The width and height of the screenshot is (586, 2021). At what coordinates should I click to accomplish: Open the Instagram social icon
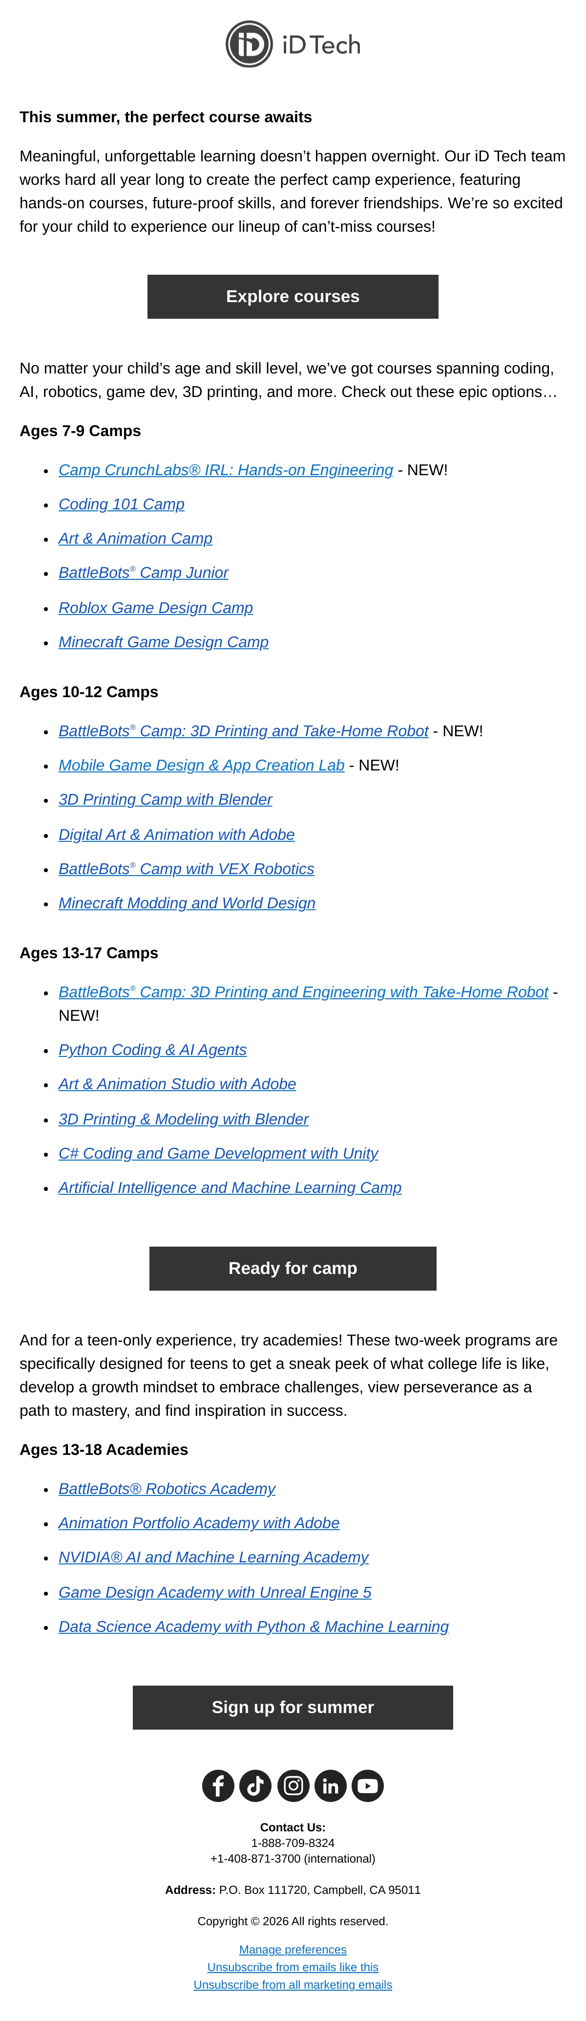coord(293,1786)
